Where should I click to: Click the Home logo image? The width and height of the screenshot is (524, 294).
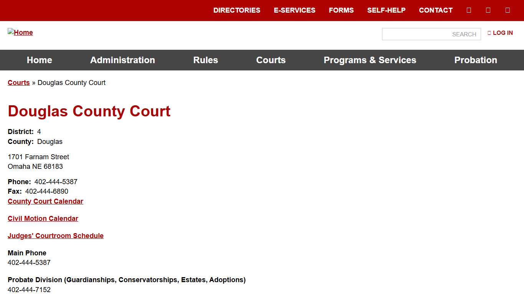click(20, 32)
